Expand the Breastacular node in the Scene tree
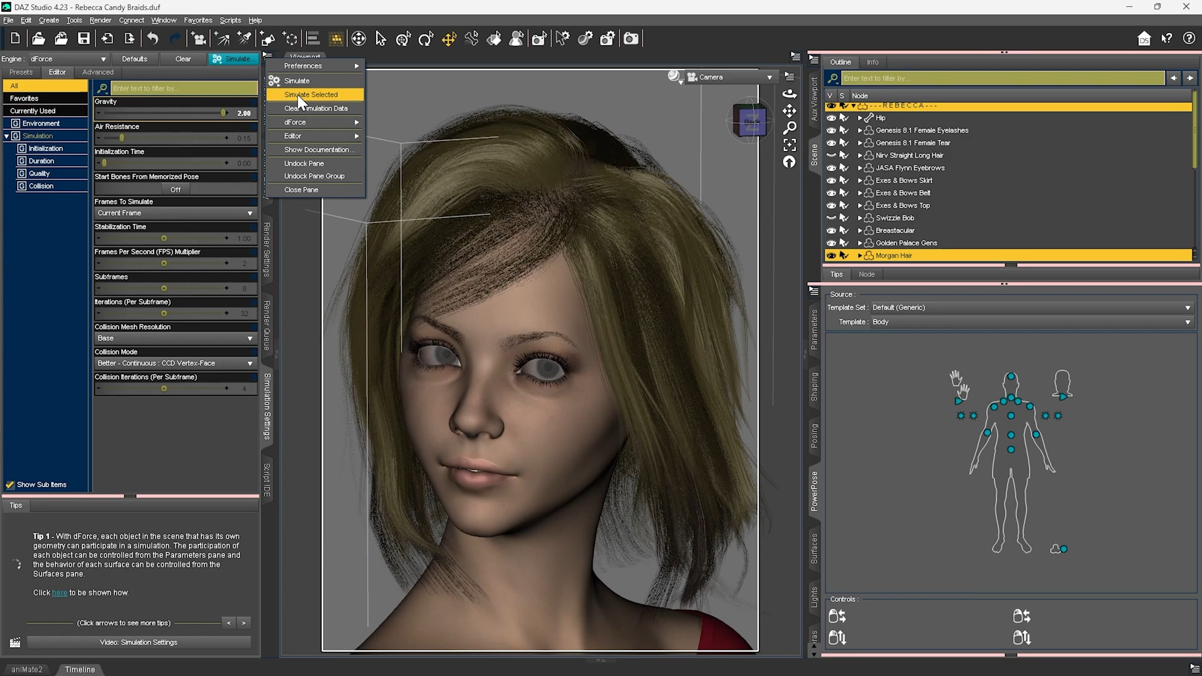1202x676 pixels. tap(860, 230)
